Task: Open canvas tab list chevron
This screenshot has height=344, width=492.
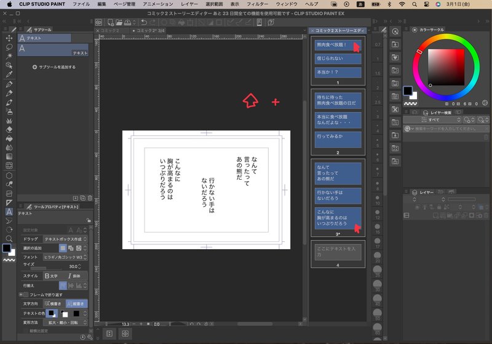Action: tap(304, 30)
